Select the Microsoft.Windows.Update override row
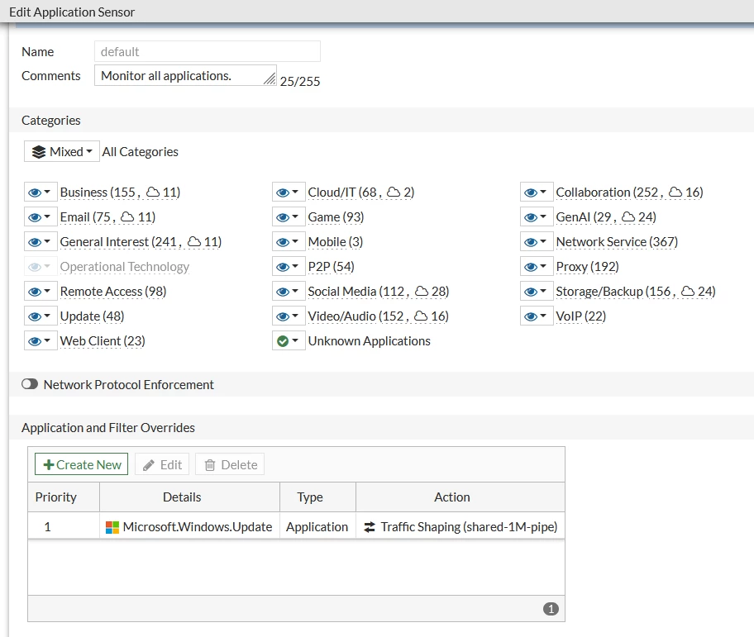754x637 pixels. [x=296, y=526]
